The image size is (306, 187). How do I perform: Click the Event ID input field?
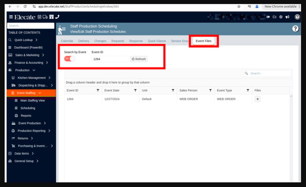point(109,59)
